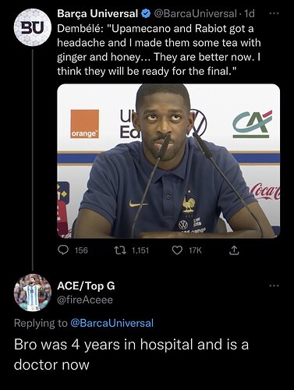Open ACE/Top G profile picture

tap(33, 292)
